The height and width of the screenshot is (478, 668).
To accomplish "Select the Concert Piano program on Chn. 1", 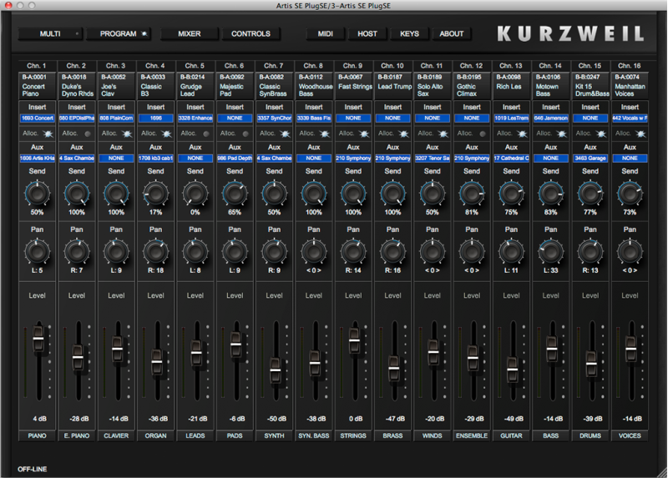I will pos(37,86).
